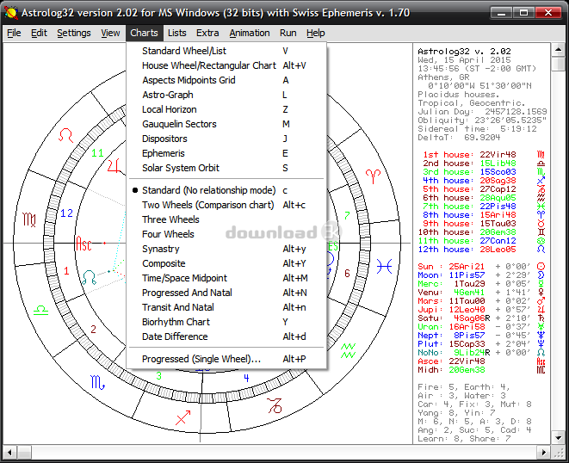Click the red Sagittarius arrow glyph on wheel

182,417
